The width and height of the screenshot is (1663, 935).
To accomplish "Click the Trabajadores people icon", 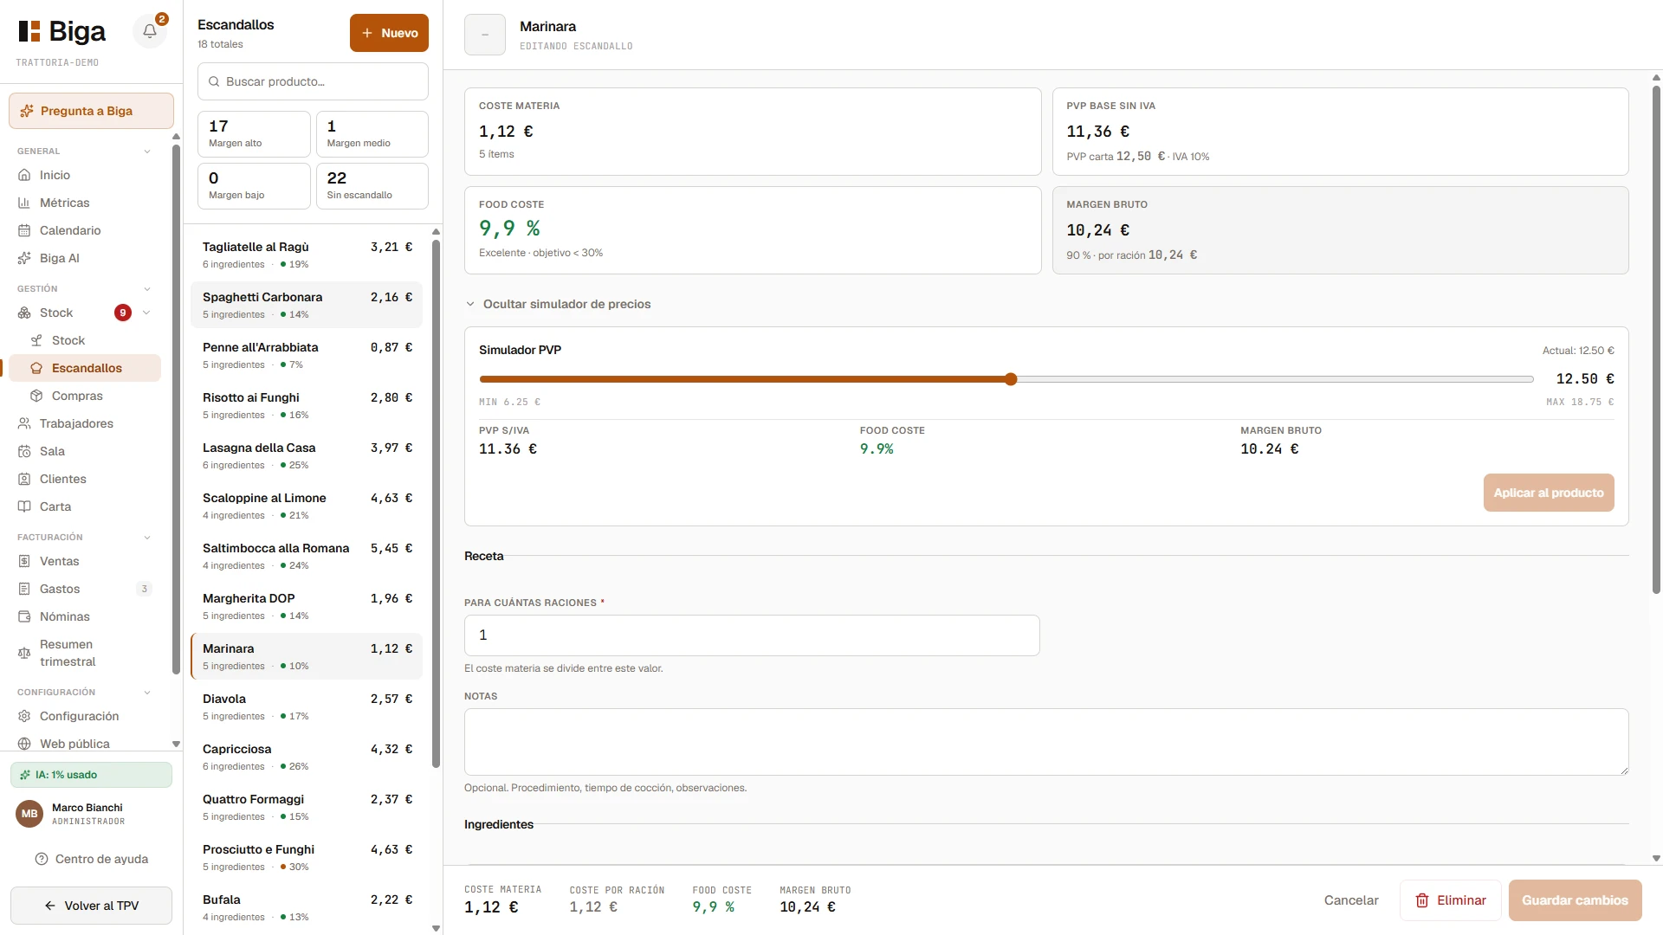I will click(x=24, y=423).
